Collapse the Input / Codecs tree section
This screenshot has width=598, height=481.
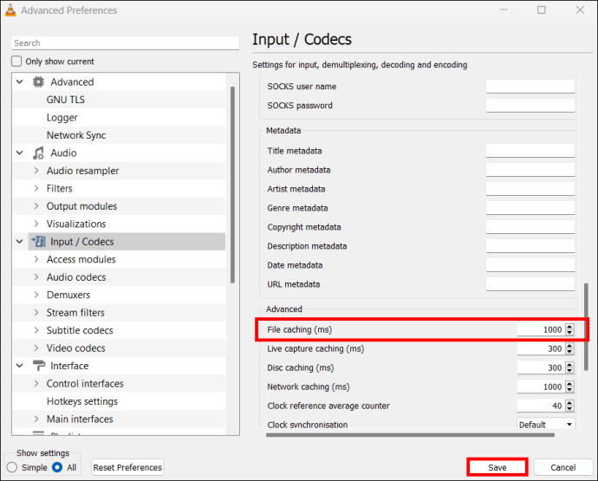(x=20, y=242)
